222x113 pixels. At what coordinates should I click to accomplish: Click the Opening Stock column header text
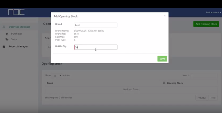tap(175, 83)
